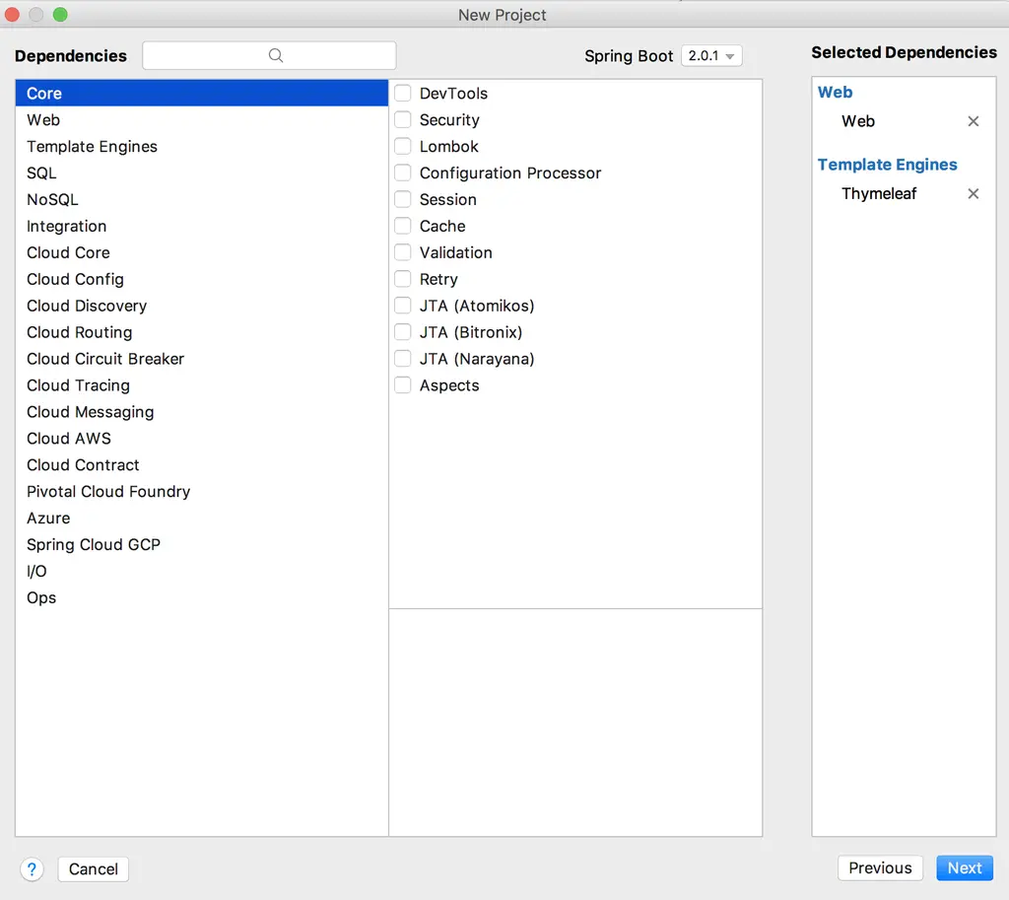1009x900 pixels.
Task: Enable the DevTools checkbox
Action: click(403, 94)
